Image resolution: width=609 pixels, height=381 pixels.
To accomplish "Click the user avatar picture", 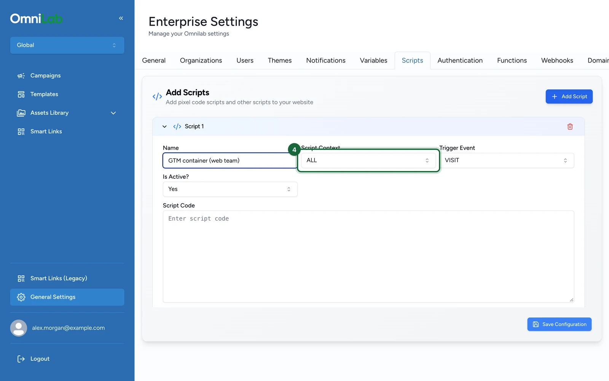I will tap(19, 328).
